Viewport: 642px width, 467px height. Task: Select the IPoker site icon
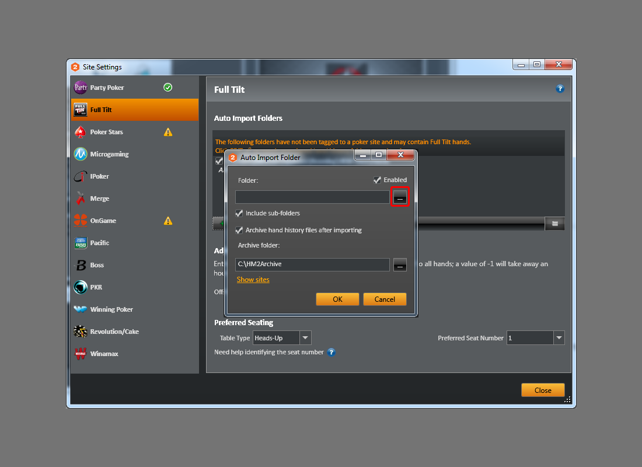pos(81,176)
